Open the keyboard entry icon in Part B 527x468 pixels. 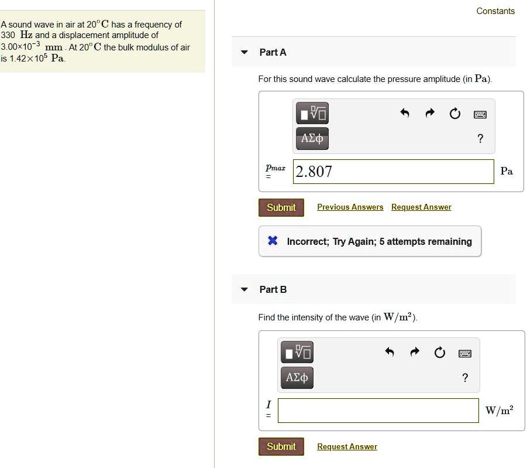(x=464, y=353)
